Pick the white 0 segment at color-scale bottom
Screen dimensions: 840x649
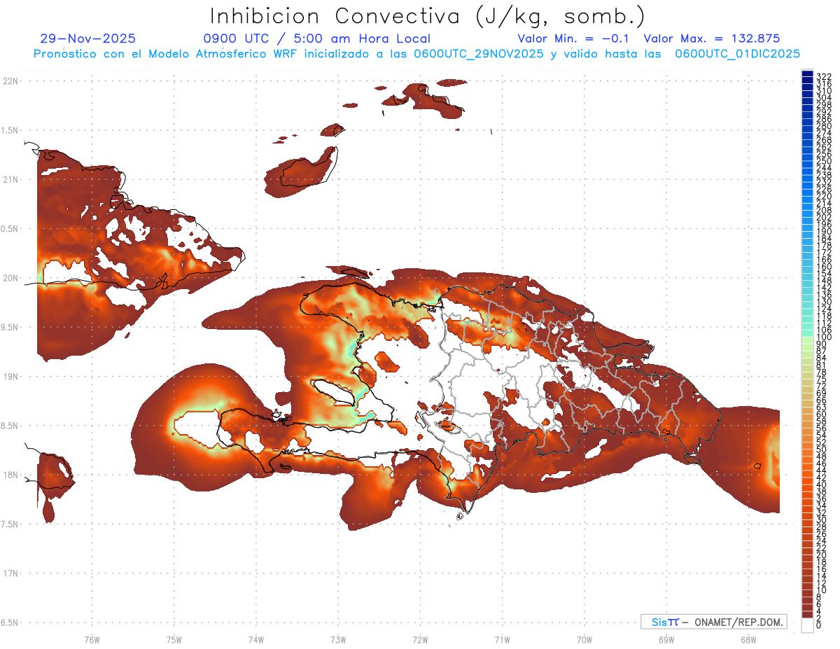(808, 625)
